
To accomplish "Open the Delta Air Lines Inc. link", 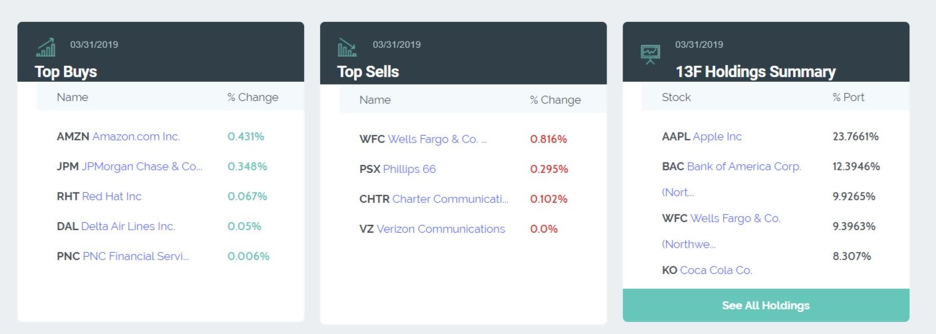I will point(128,226).
